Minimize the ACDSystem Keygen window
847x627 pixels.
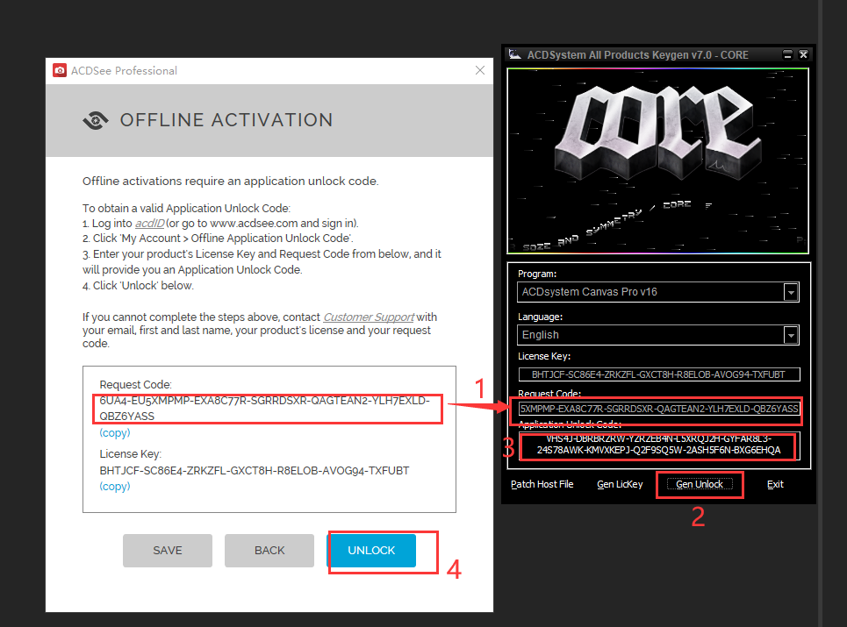pyautogui.click(x=787, y=54)
